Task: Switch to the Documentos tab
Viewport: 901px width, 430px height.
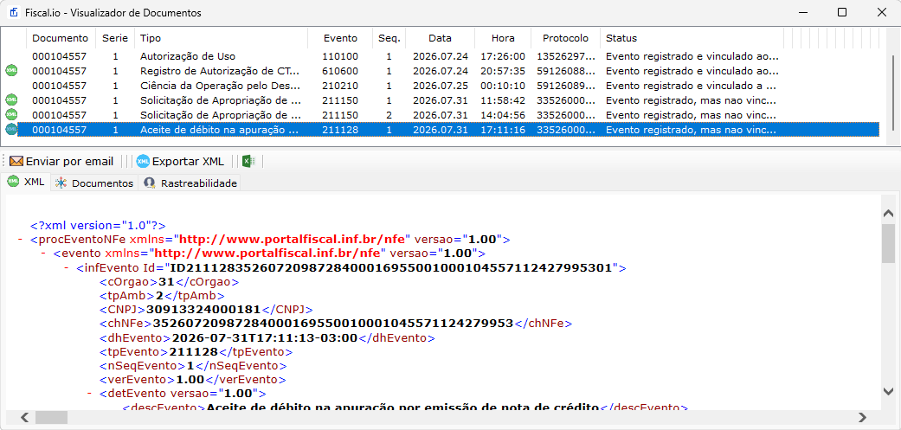Action: click(x=95, y=183)
